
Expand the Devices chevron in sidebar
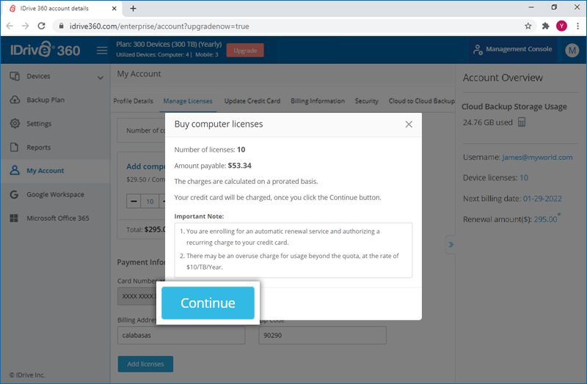pyautogui.click(x=101, y=78)
